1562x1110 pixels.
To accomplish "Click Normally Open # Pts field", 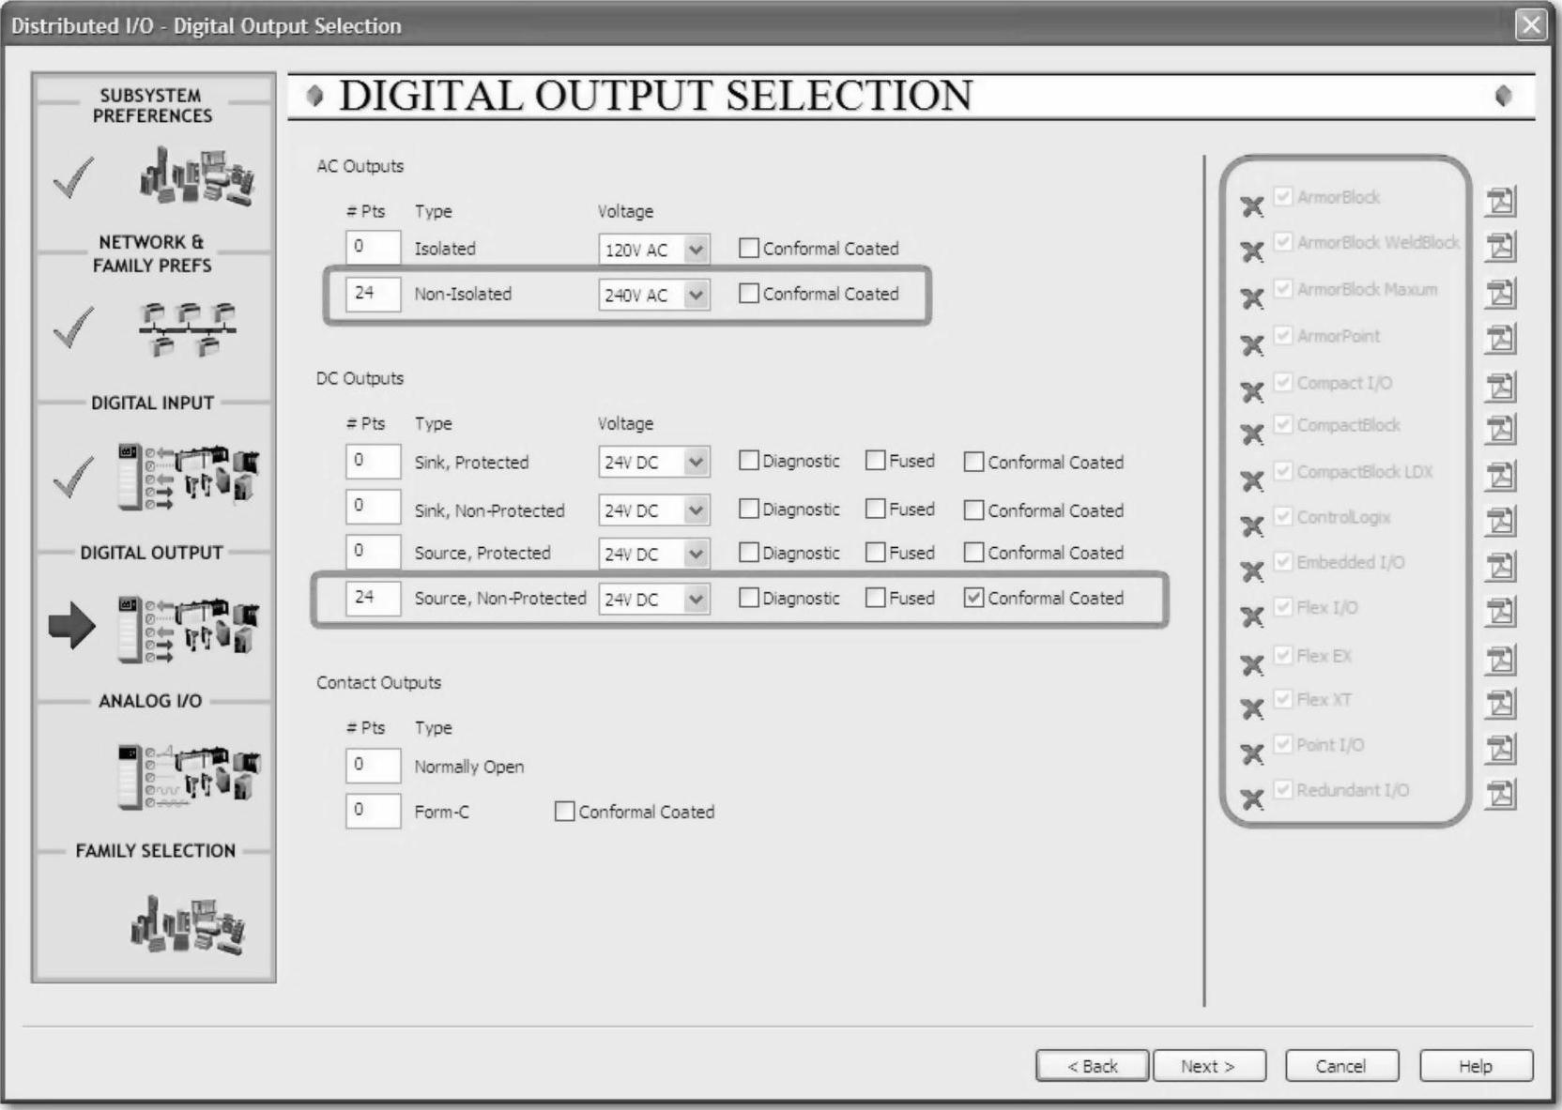I will (x=373, y=766).
